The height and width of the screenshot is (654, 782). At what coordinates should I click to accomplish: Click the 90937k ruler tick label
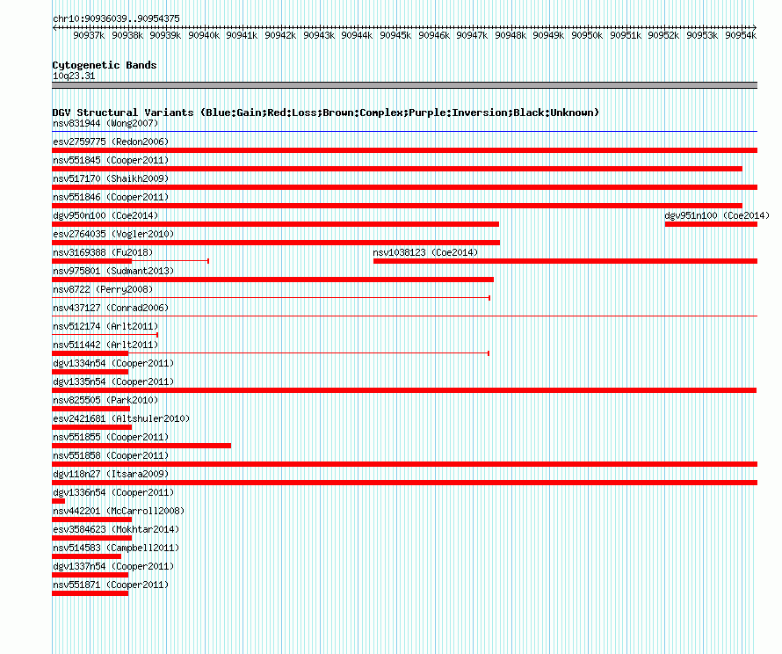(x=89, y=35)
